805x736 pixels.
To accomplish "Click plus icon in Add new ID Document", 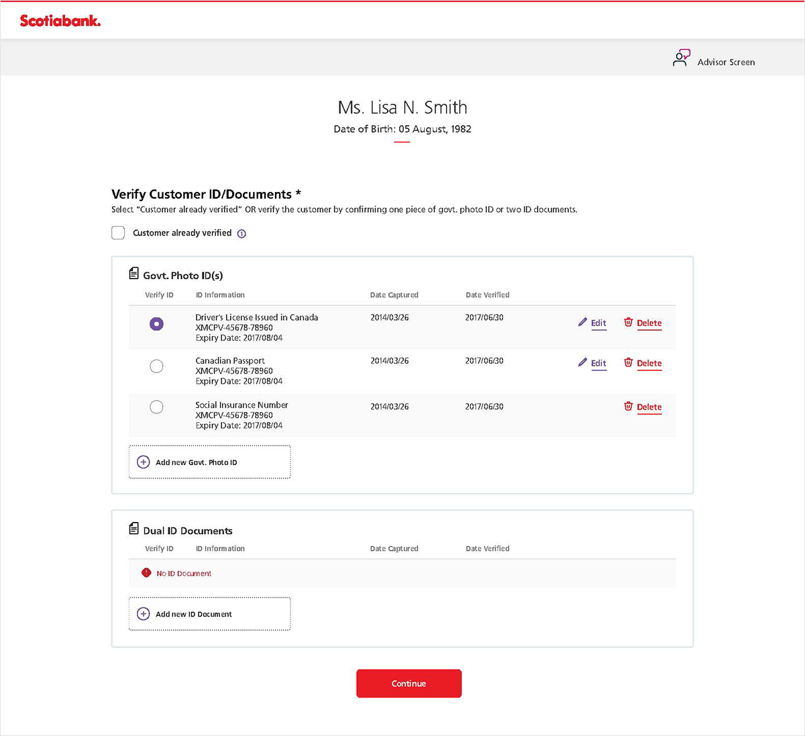I will coord(143,614).
